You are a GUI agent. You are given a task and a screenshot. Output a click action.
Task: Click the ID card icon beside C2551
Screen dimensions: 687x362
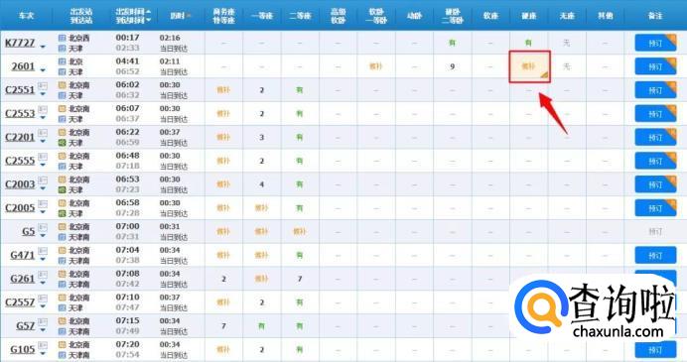43,86
